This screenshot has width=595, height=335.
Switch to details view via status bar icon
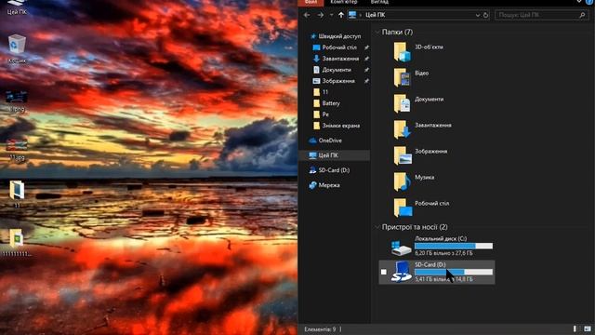576,328
